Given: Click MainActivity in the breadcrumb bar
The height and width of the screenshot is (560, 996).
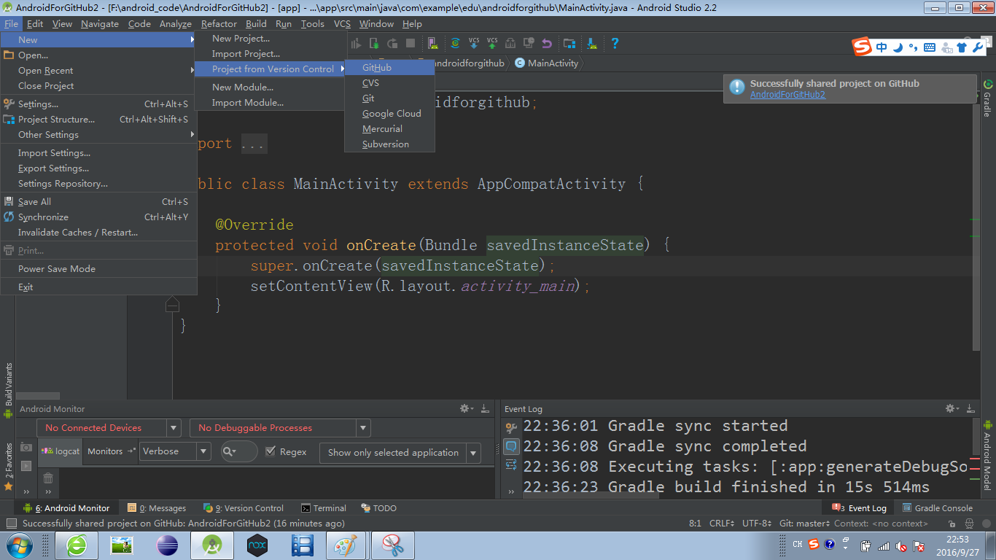Looking at the screenshot, I should [x=546, y=63].
